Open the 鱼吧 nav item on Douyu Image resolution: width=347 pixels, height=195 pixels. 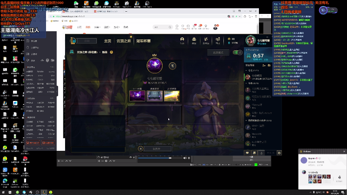126,27
